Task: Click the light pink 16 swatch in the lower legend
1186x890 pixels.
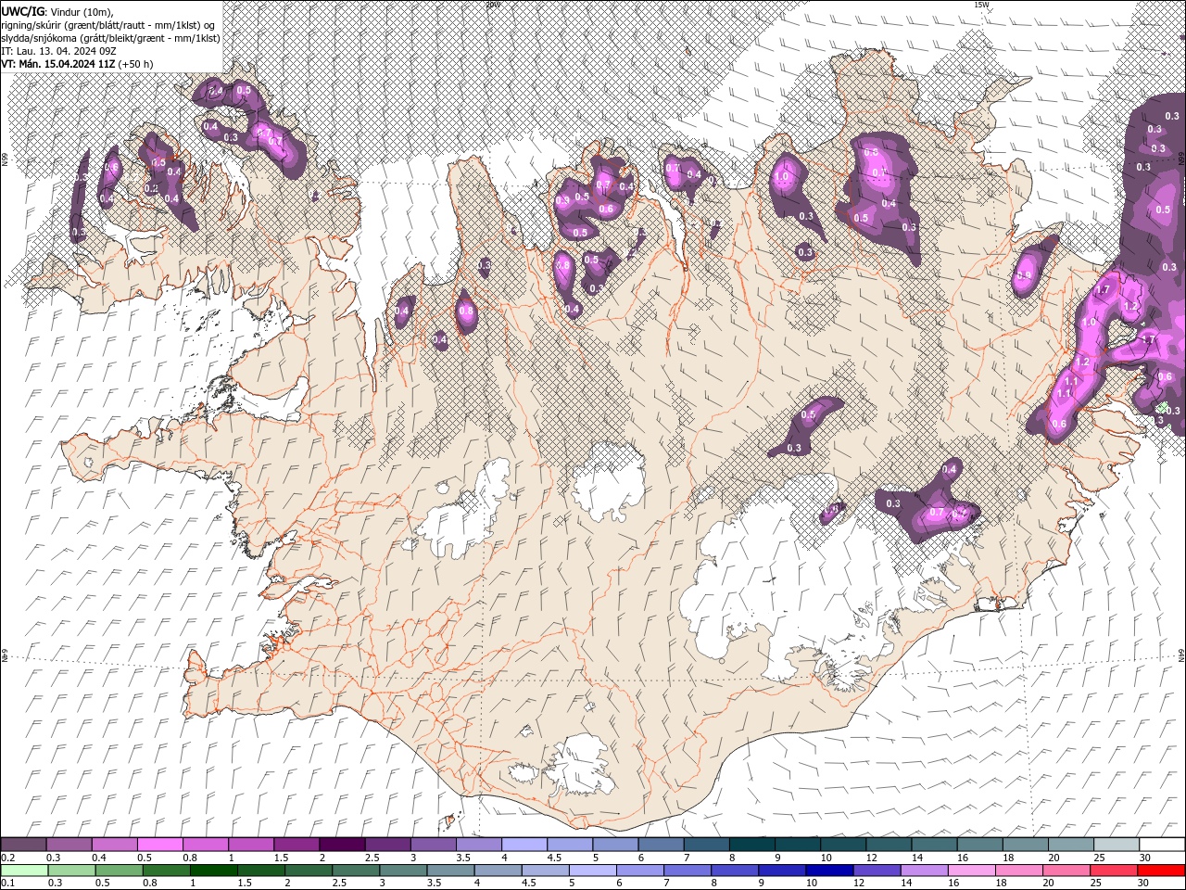Action: [x=972, y=871]
